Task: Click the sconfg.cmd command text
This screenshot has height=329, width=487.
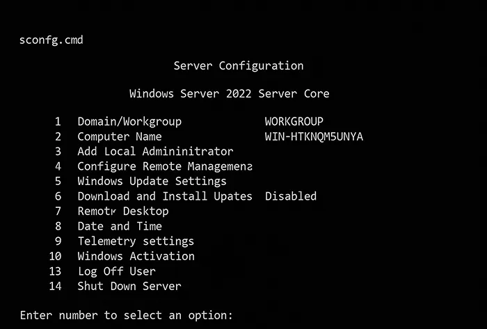Action: tap(51, 40)
